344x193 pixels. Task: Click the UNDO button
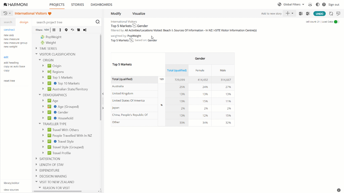pyautogui.click(x=320, y=14)
